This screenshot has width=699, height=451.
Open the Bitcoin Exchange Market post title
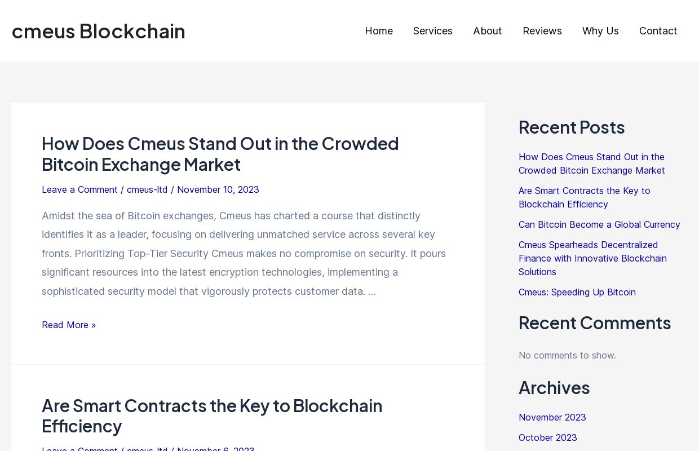tap(220, 154)
